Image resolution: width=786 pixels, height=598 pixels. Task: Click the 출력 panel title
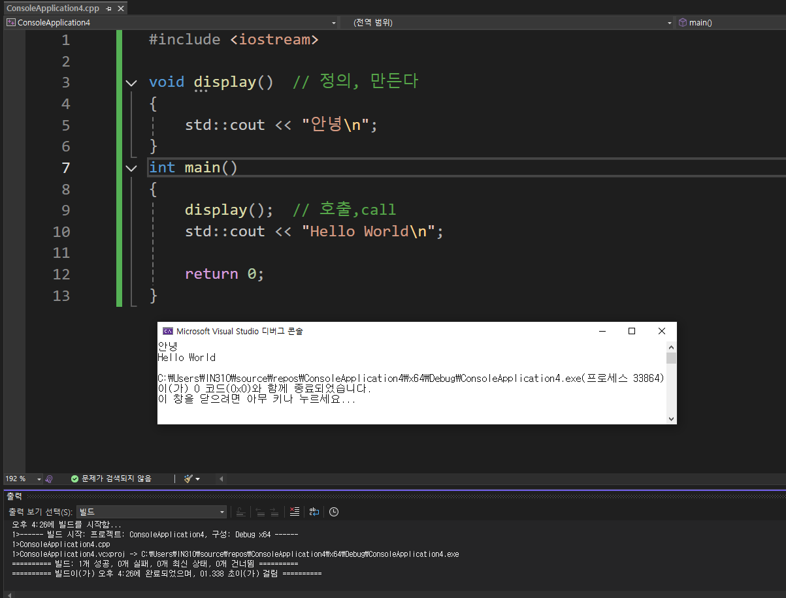[x=14, y=497]
